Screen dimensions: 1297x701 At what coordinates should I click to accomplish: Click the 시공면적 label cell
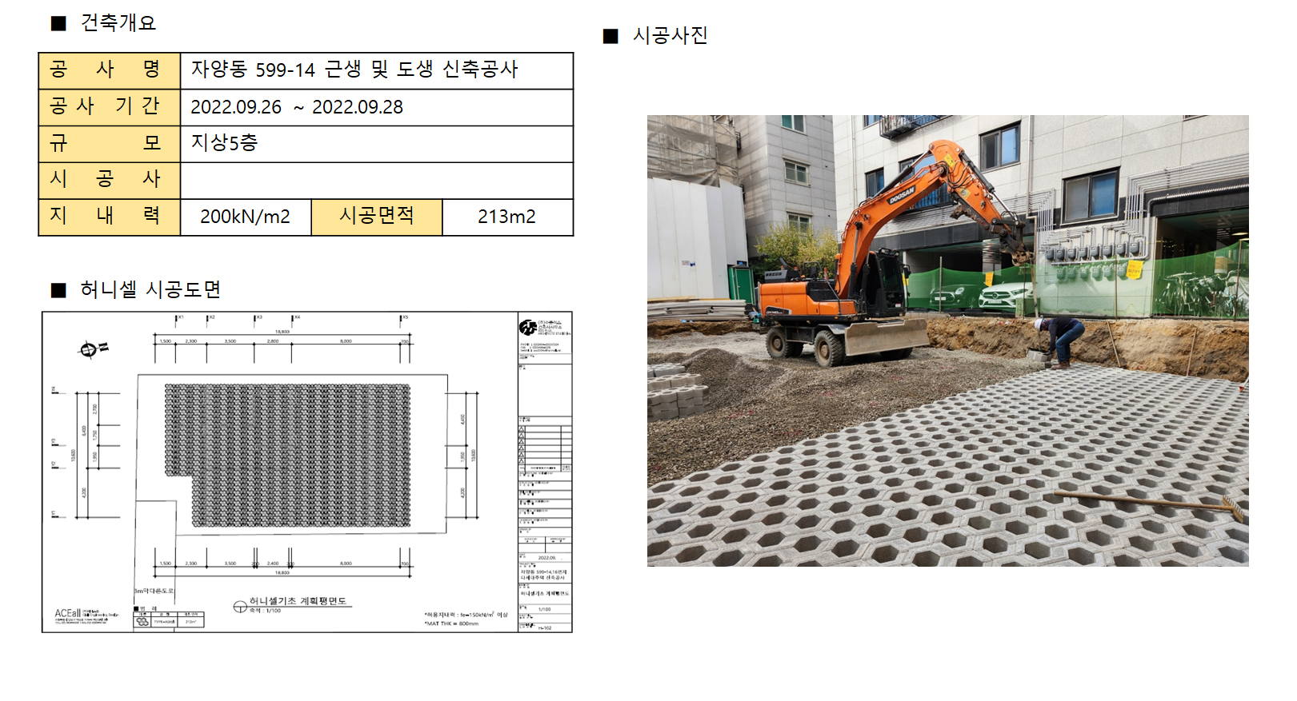(377, 217)
